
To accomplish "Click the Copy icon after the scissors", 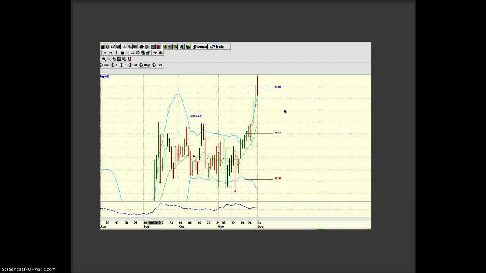I will click(130, 47).
